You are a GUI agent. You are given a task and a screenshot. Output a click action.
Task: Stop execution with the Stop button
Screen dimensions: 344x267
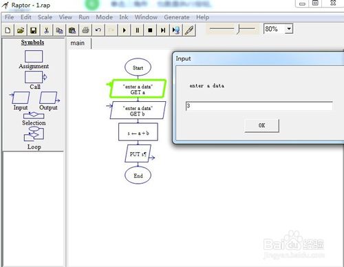(150, 30)
